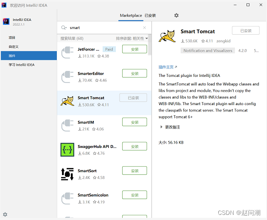Screen dimensions: 267x220
Task: Open settings gear at bottom left
Action: click(x=5, y=214)
